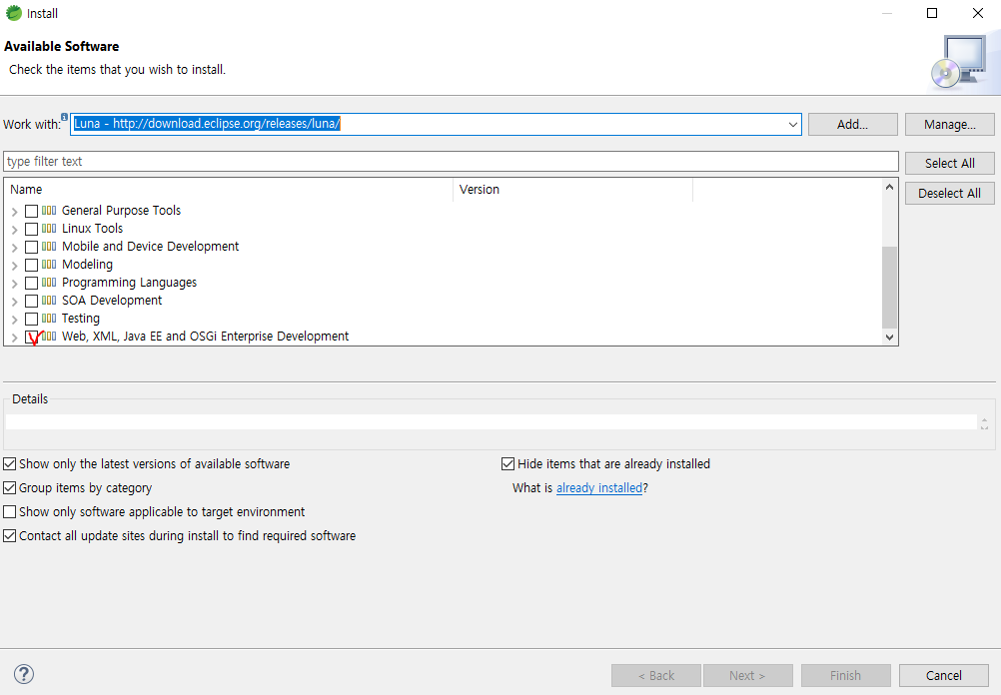Check the Testing checkbox

pos(31,319)
